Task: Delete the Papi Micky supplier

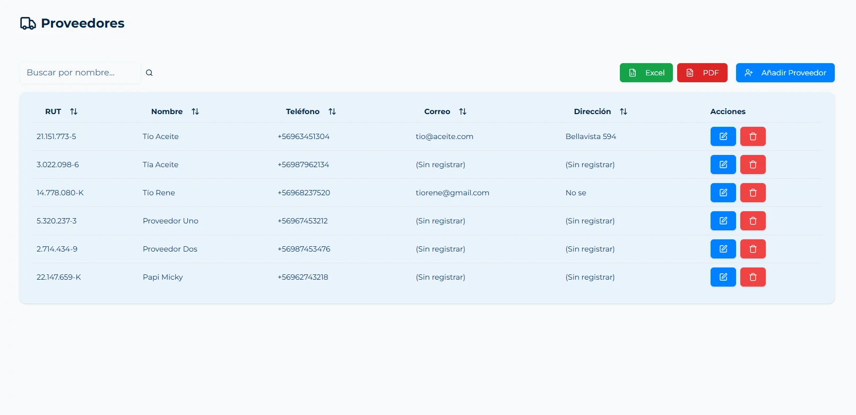Action: coord(753,277)
